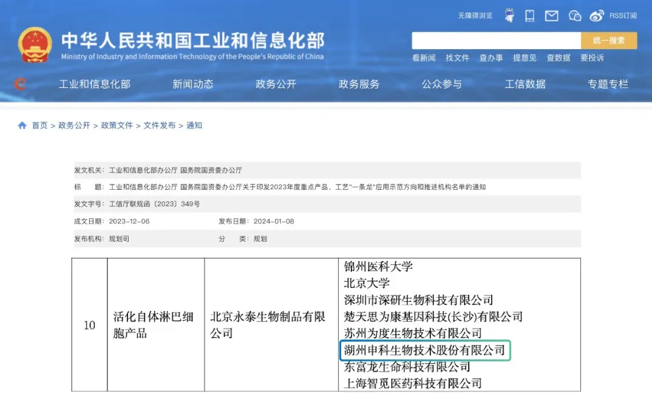Viewport: 652px width, 394px height.
Task: Click the national emblem logo
Action: (35, 45)
